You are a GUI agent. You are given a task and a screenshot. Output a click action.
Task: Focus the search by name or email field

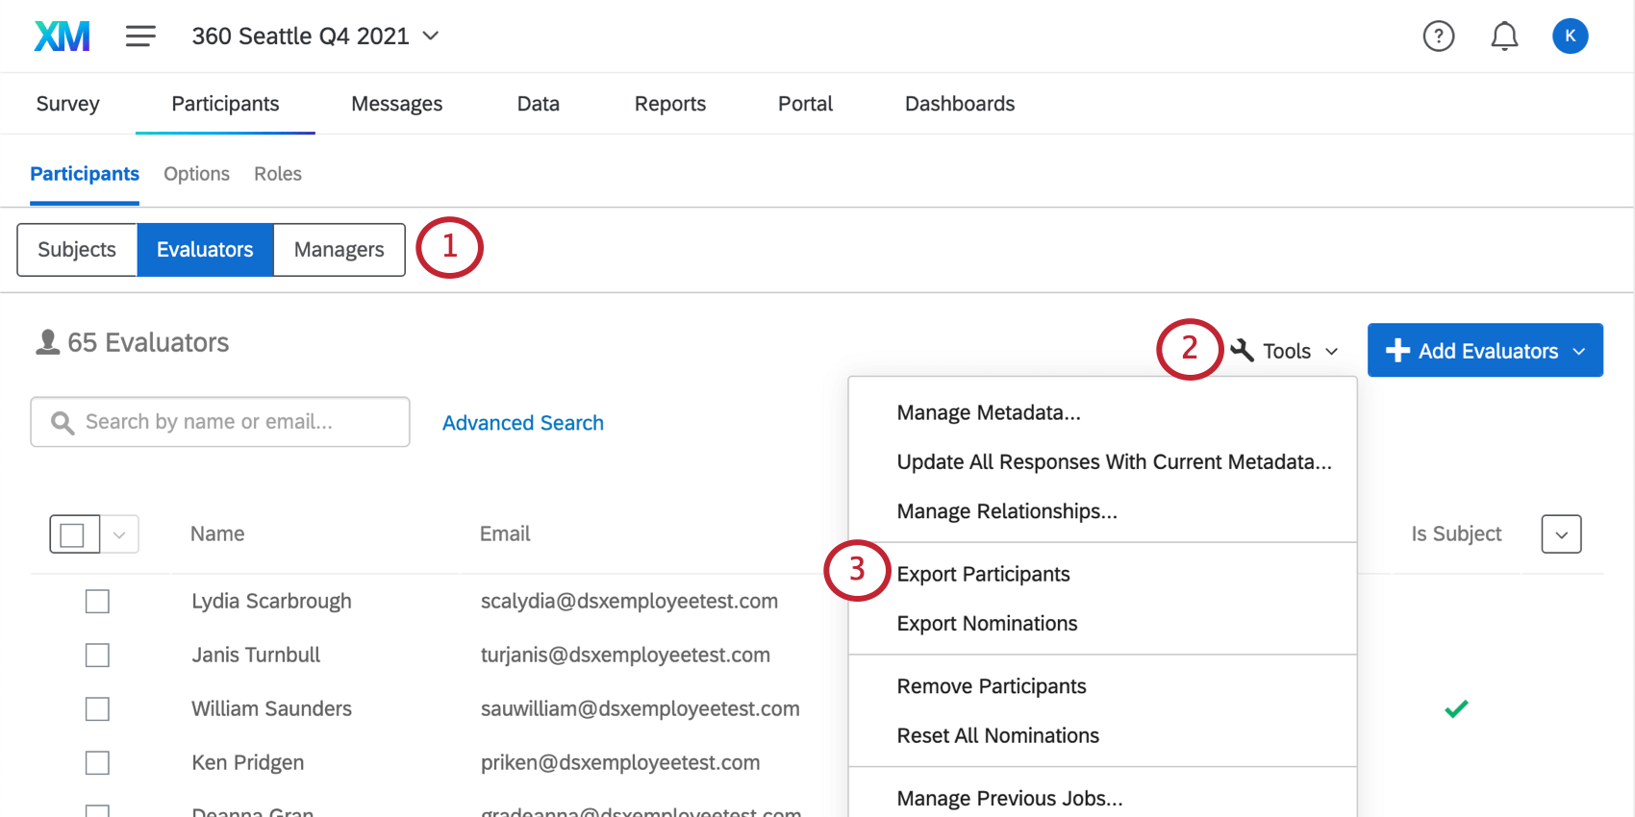tap(231, 422)
